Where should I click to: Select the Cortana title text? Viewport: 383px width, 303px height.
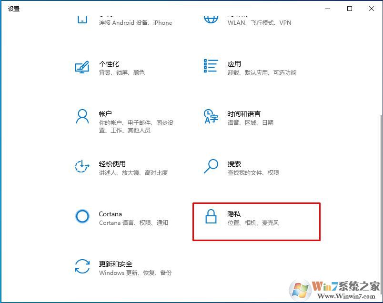(110, 214)
